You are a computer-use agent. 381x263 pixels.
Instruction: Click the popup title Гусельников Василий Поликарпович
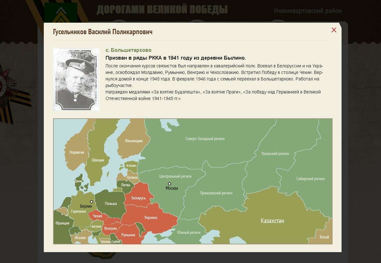point(103,32)
